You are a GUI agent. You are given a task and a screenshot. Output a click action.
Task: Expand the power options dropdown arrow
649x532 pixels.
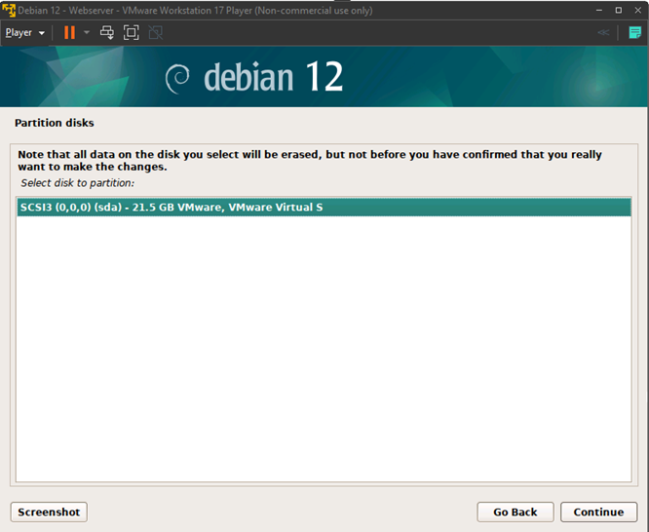pyautogui.click(x=86, y=32)
